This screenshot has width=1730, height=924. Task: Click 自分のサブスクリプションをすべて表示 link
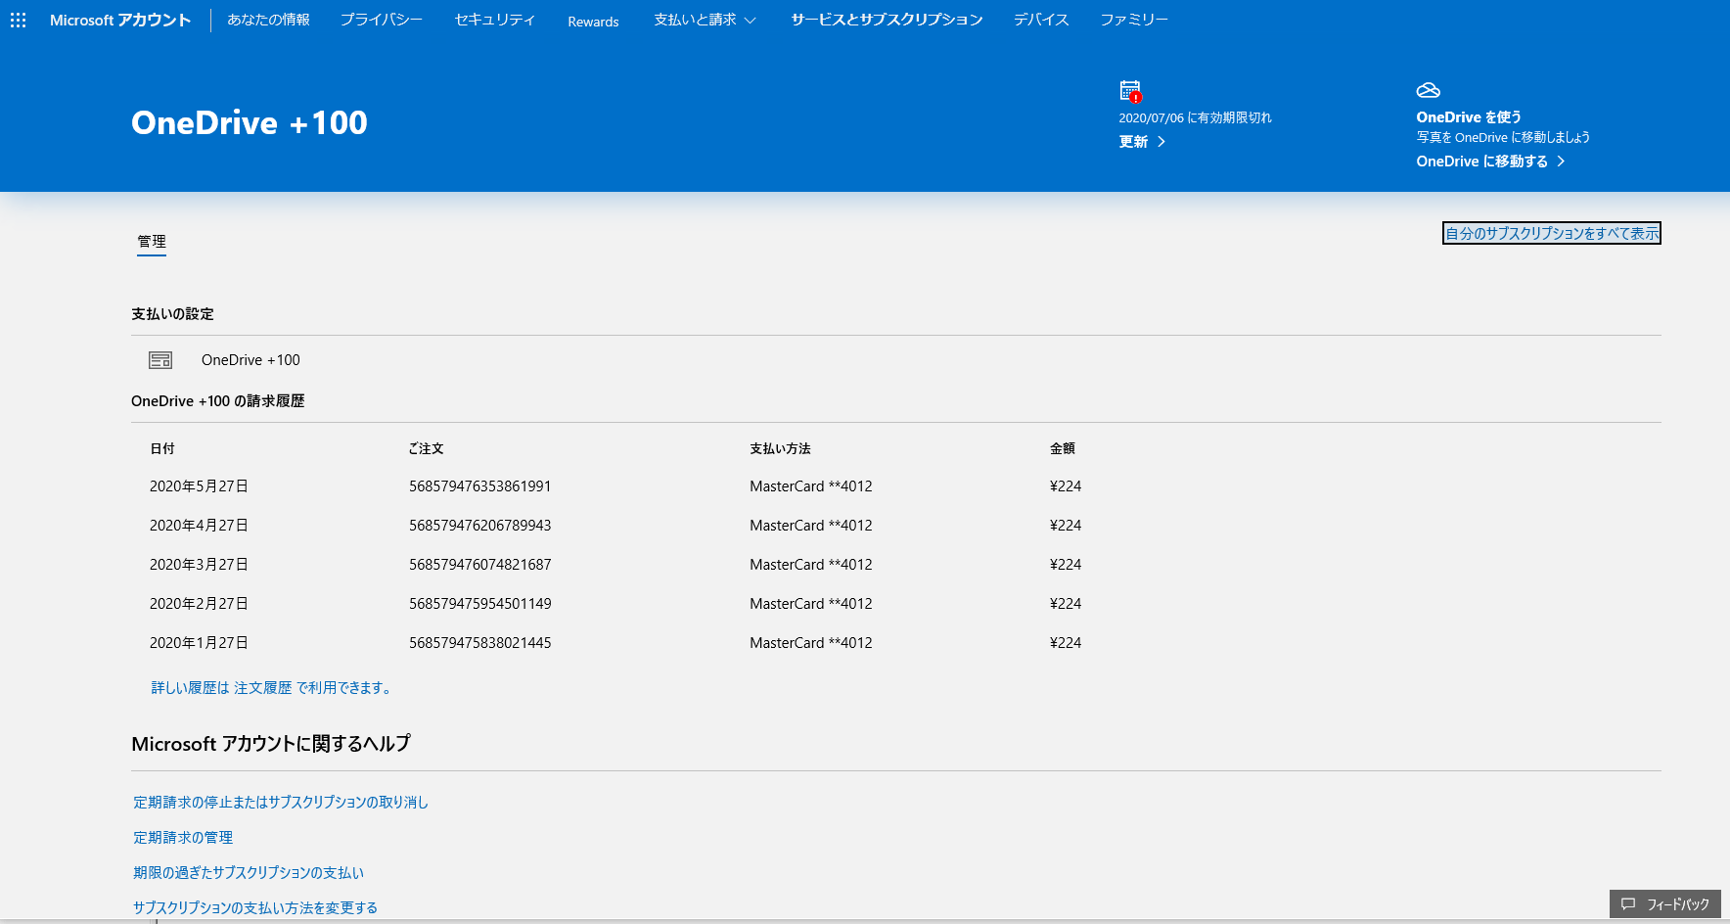(1552, 233)
